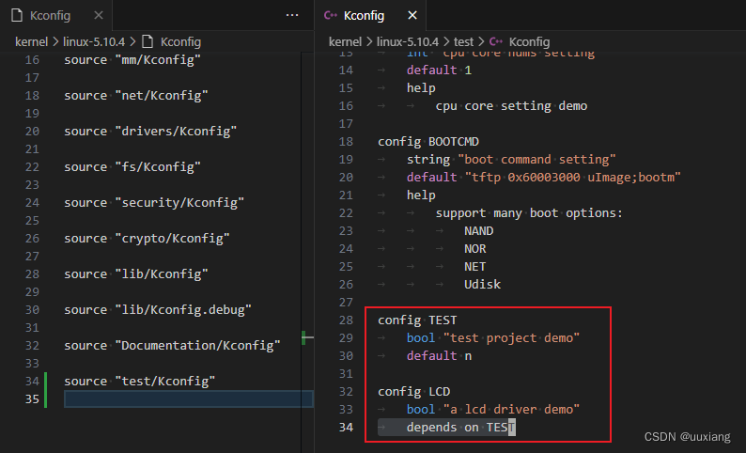This screenshot has height=453, width=746.
Task: Click the default "tftp 0x60003000 uImage;bootm" line
Action: (x=544, y=178)
